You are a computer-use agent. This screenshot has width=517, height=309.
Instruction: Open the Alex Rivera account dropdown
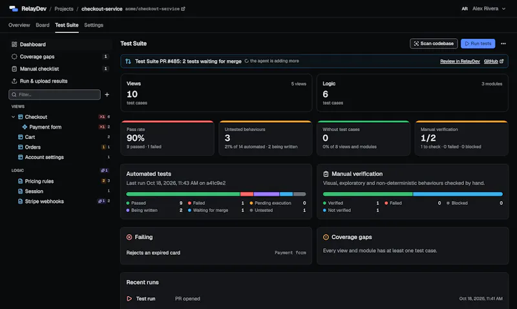(489, 8)
